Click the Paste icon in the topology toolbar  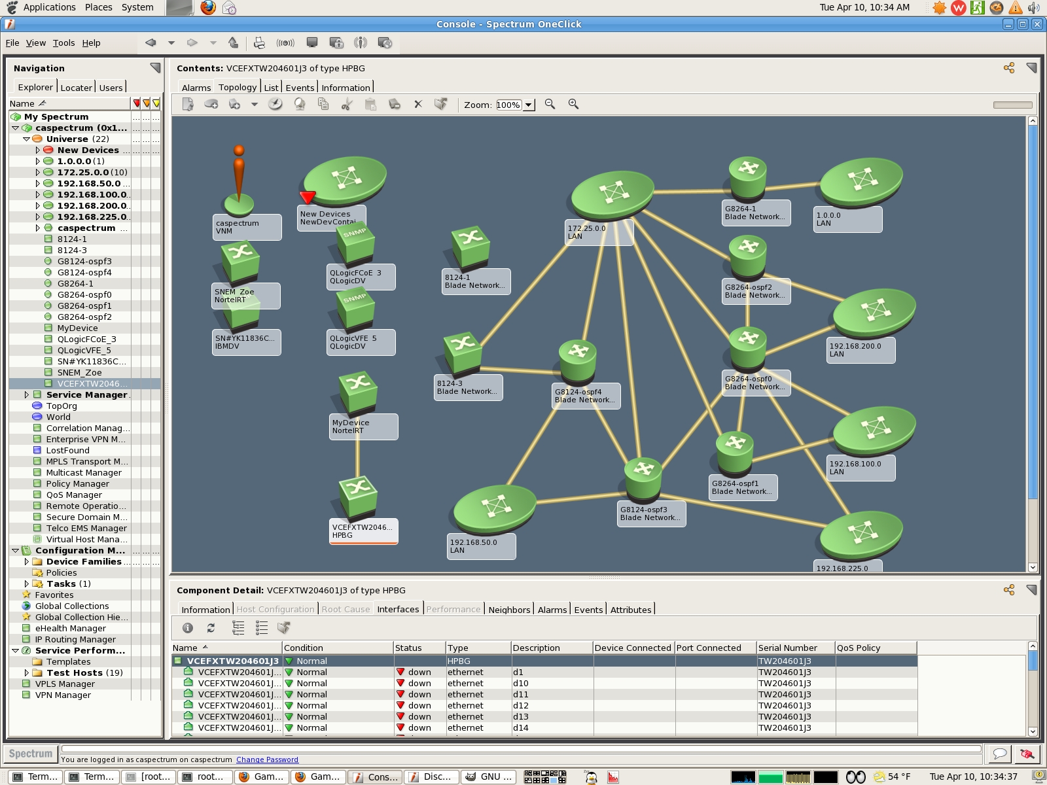coord(371,105)
